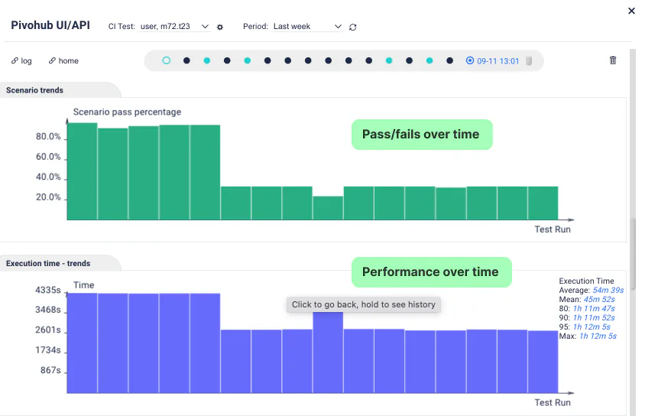Switch to Execution time - trends tab

coord(48,263)
